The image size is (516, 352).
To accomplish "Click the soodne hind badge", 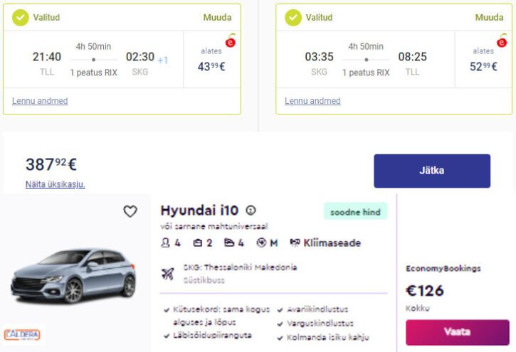I will tap(355, 212).
